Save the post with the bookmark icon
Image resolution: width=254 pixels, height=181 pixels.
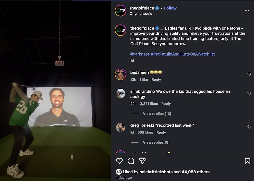[247, 160]
